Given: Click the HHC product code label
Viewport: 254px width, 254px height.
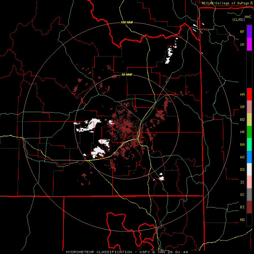Looking at the screenshot, I should (248, 17).
